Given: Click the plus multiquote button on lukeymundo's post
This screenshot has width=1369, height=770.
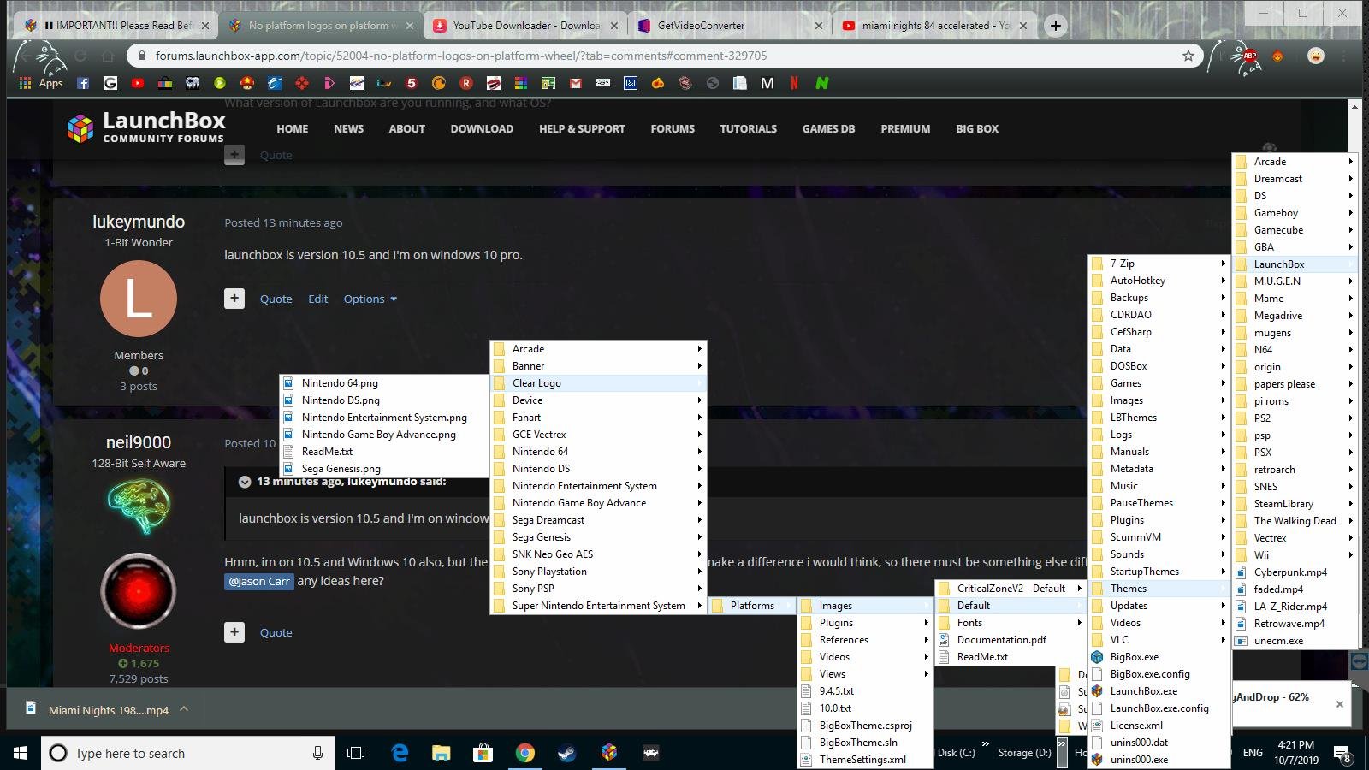Looking at the screenshot, I should pos(234,299).
